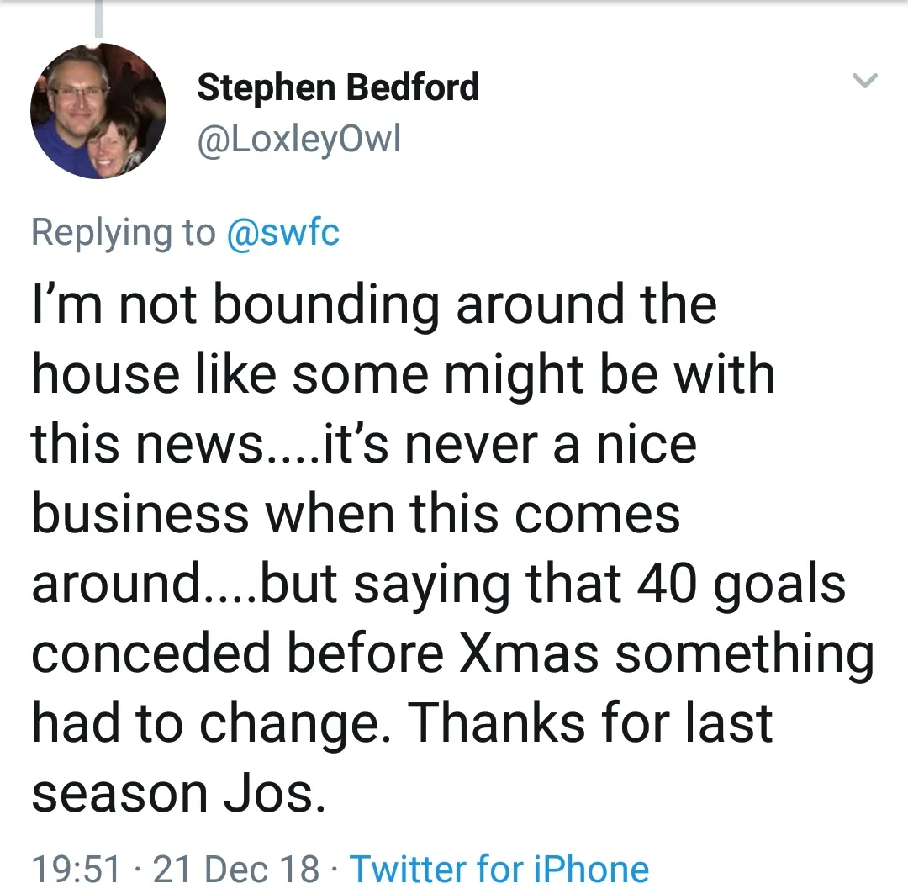Open Stephen Bedford's profile picture

(x=98, y=111)
